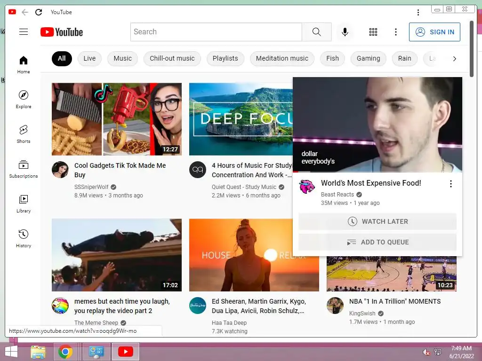This screenshot has width=482, height=361.
Task: Select the Playlists filter chip
Action: [225, 59]
